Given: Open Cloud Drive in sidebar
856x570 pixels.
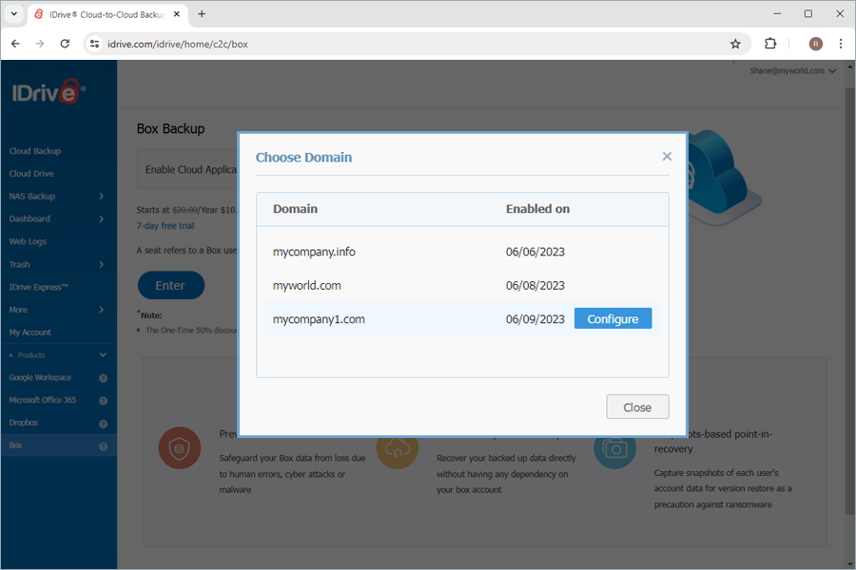Looking at the screenshot, I should (31, 174).
